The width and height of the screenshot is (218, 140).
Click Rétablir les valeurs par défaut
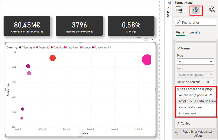198,134
